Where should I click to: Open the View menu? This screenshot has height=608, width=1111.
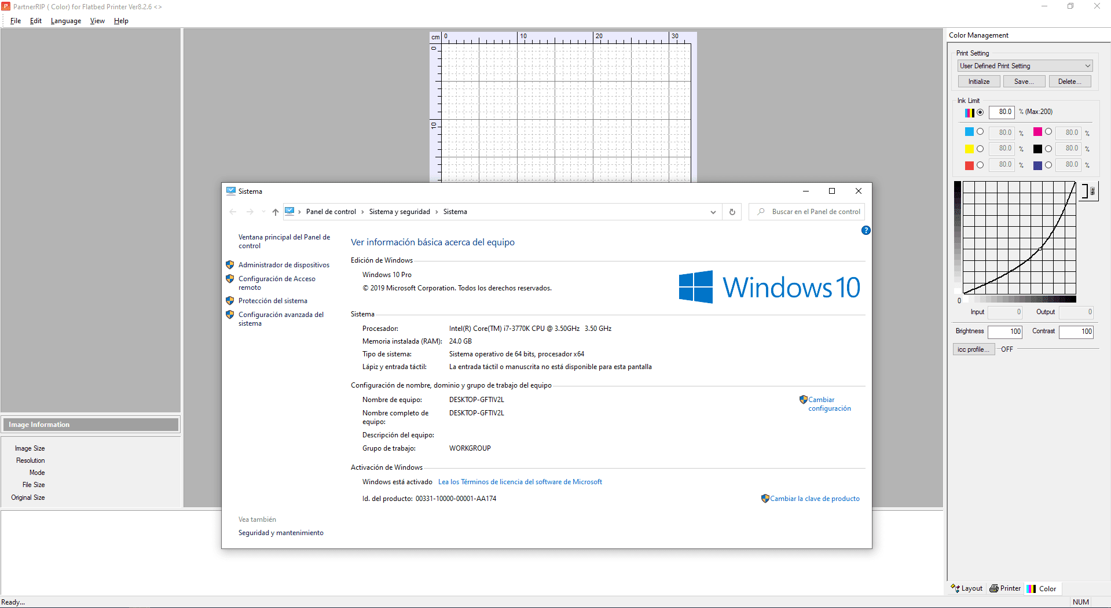coord(97,21)
